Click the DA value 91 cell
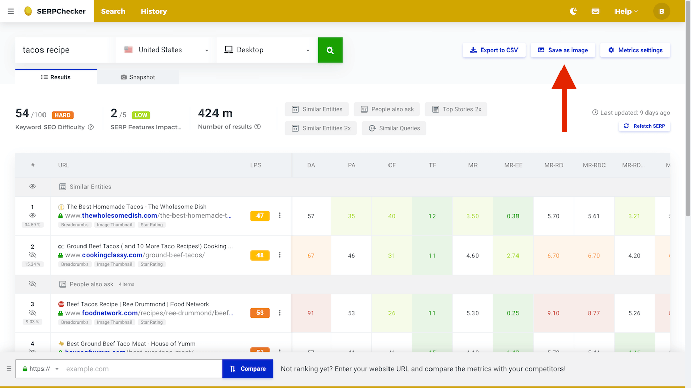The width and height of the screenshot is (691, 388). [x=311, y=313]
